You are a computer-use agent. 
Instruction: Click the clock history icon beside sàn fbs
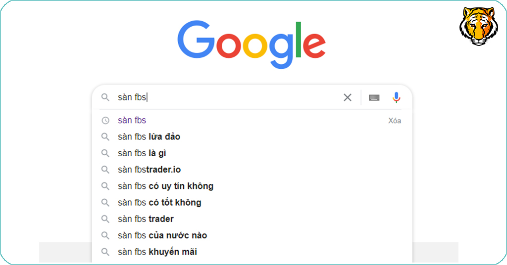[x=105, y=120]
